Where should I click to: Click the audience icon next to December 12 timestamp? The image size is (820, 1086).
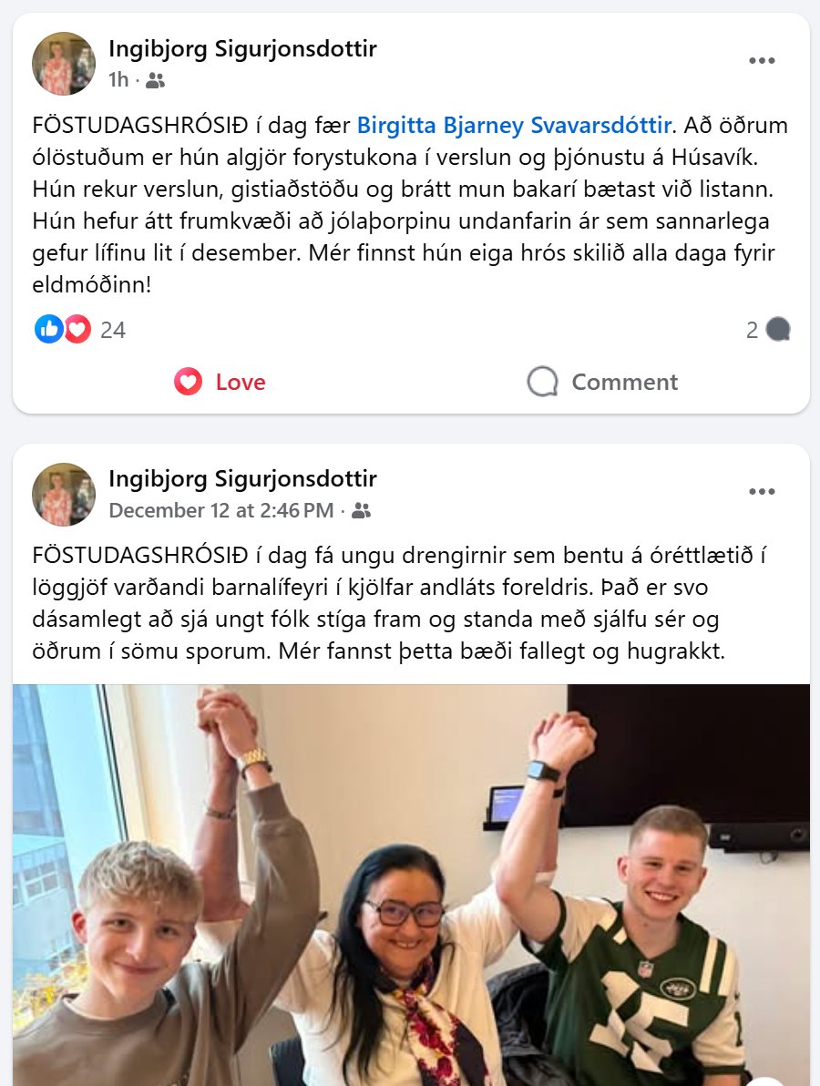pyautogui.click(x=362, y=511)
